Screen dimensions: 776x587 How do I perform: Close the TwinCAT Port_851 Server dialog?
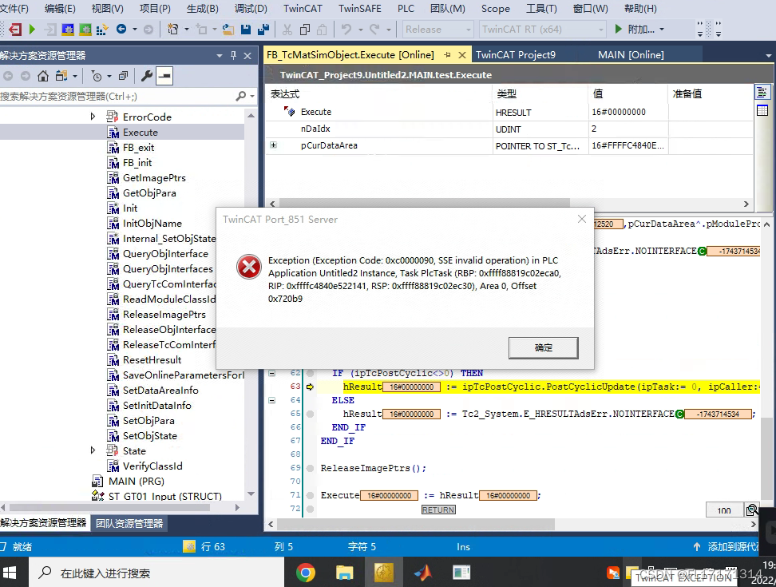(x=582, y=219)
